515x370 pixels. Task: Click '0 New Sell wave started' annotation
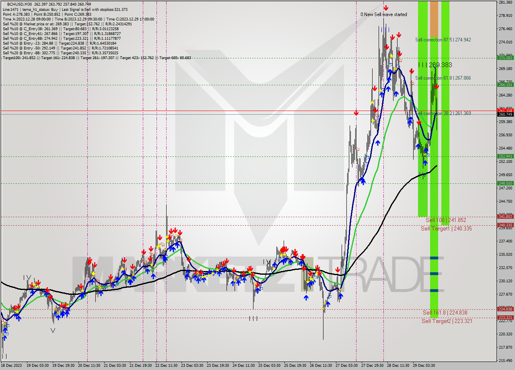point(383,14)
